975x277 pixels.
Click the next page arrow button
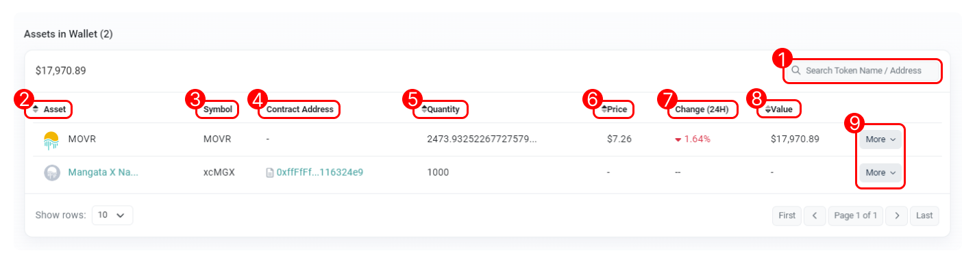pyautogui.click(x=897, y=215)
